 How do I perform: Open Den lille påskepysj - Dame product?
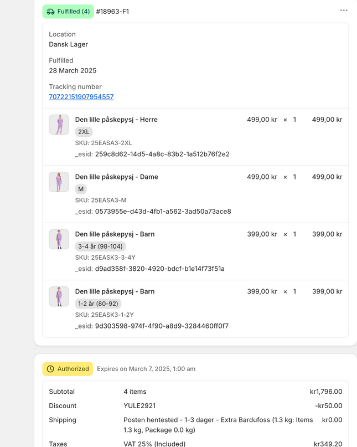point(116,177)
